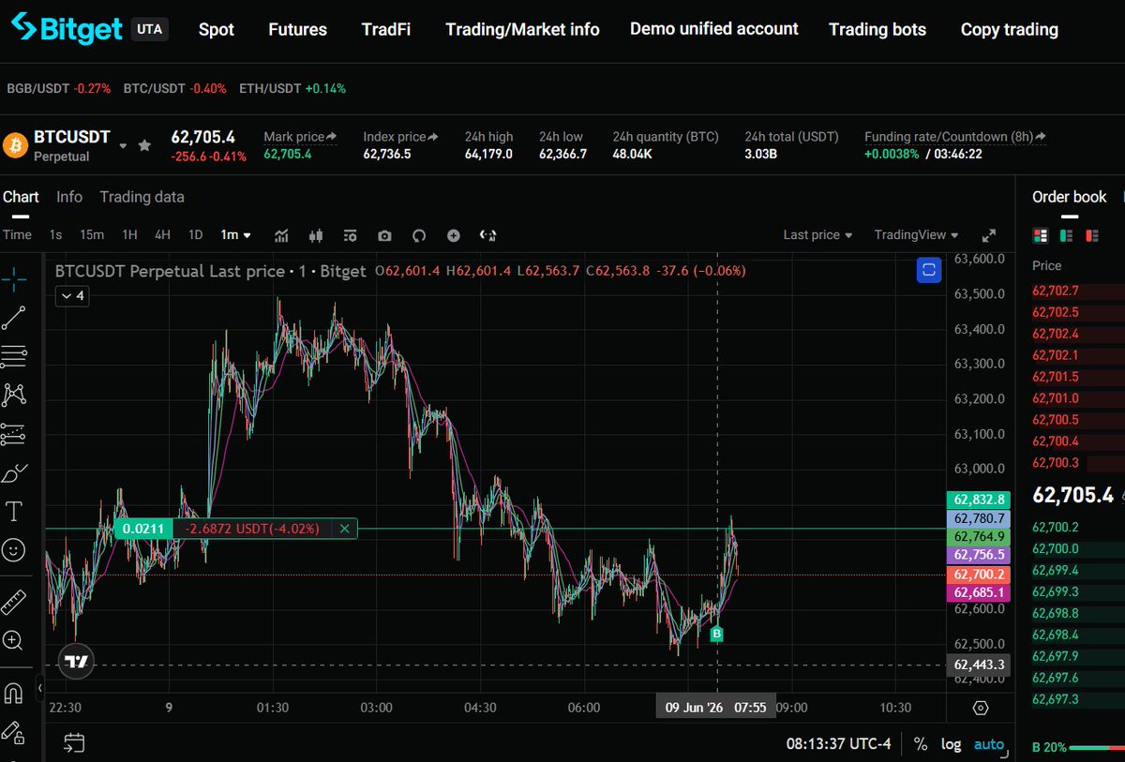Open the indicators menu in chart toolbar
Image resolution: width=1125 pixels, height=762 pixels.
[281, 235]
